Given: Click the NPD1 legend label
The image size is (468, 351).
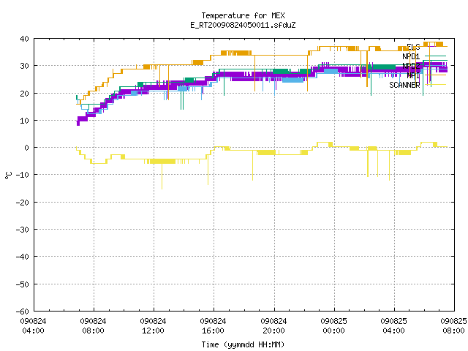Looking at the screenshot, I should (411, 56).
